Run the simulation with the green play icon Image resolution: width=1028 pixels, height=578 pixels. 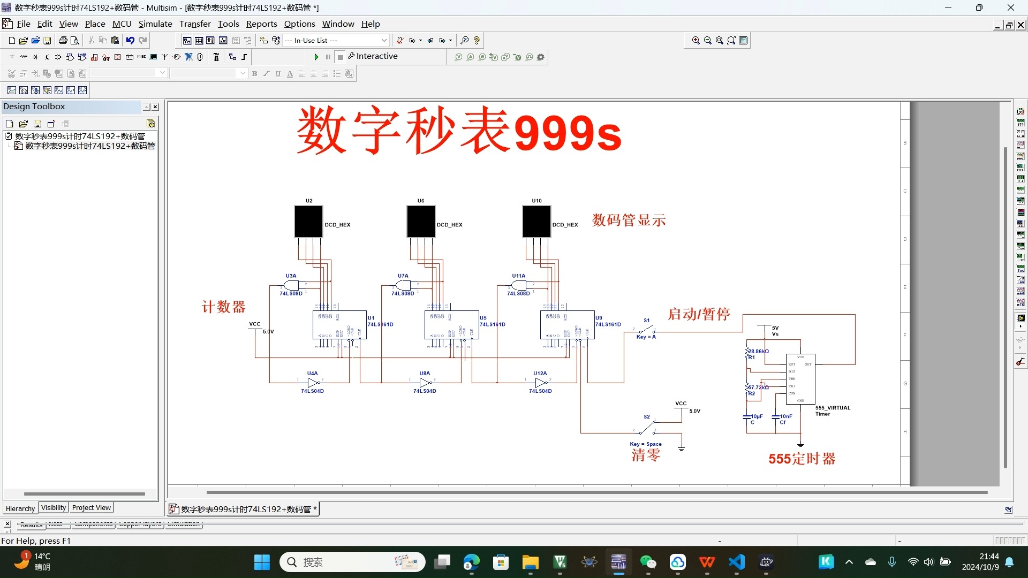(316, 57)
